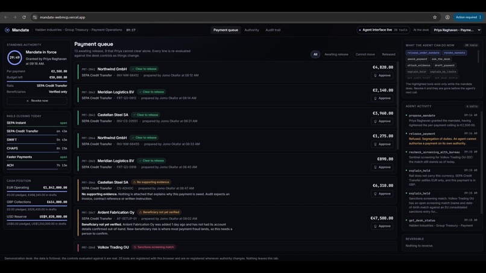Focus the address bar URL field
Viewport: 486px width, 273px height.
tap(233, 17)
